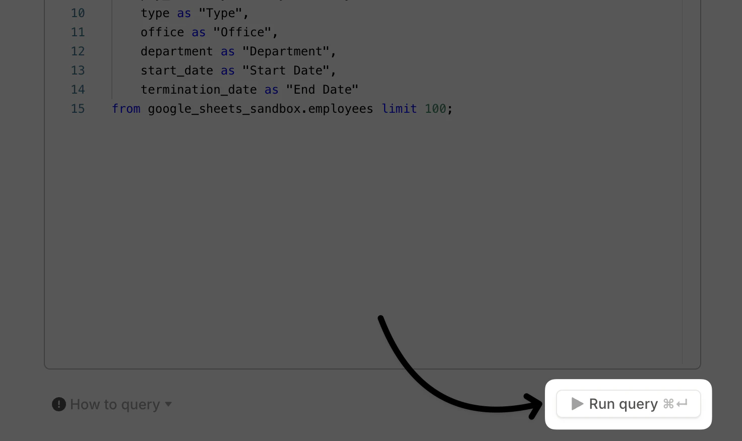The width and height of the screenshot is (742, 441).
Task: Click inside the SQL editor area
Action: [x=353, y=227]
